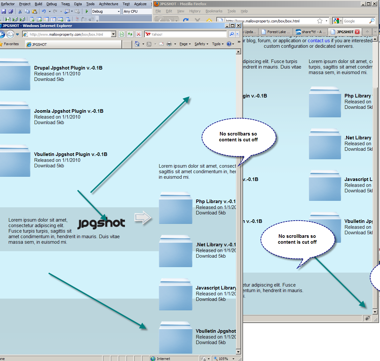The image size is (380, 361).
Task: Click the IE Compatibility View icon
Action: point(122,34)
